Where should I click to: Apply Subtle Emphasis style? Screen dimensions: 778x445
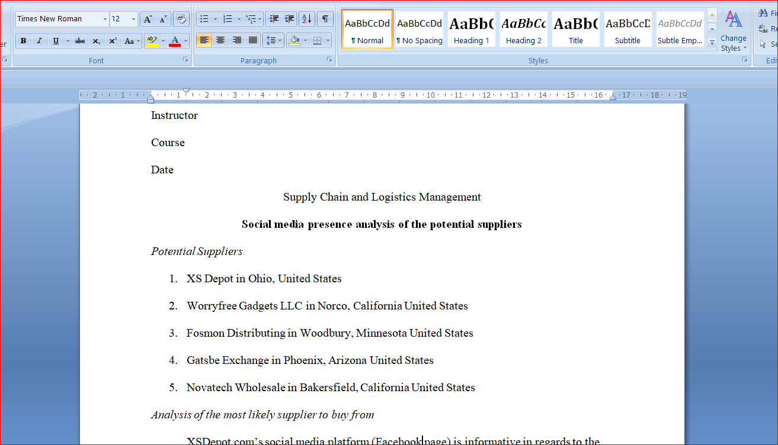pyautogui.click(x=680, y=29)
